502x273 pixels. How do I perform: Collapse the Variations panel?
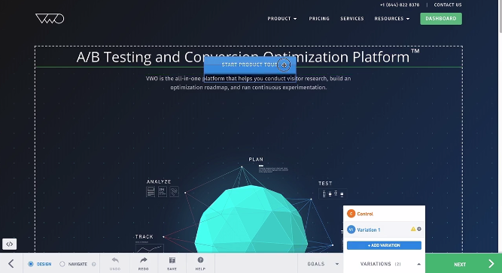pos(418,264)
